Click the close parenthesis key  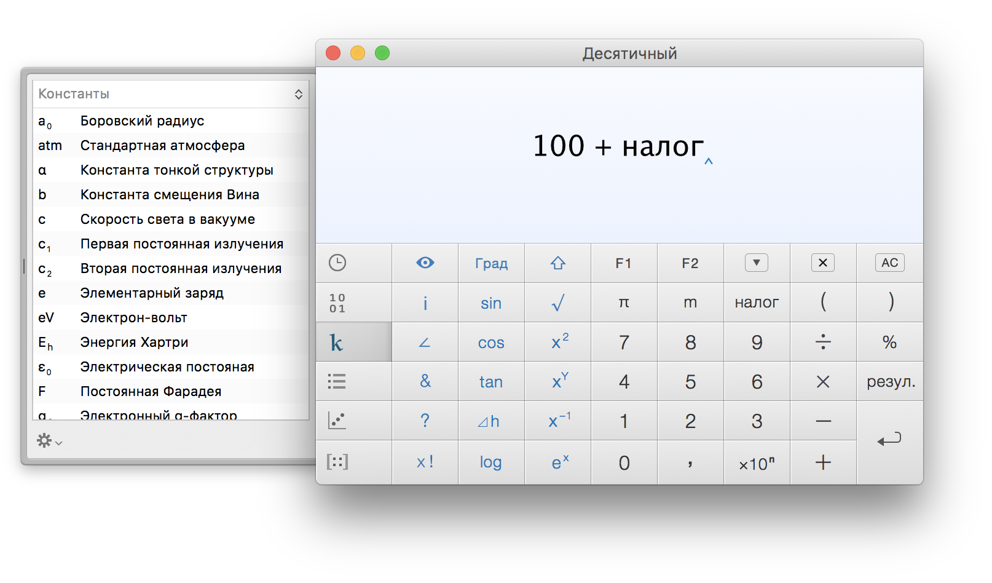[x=890, y=303]
